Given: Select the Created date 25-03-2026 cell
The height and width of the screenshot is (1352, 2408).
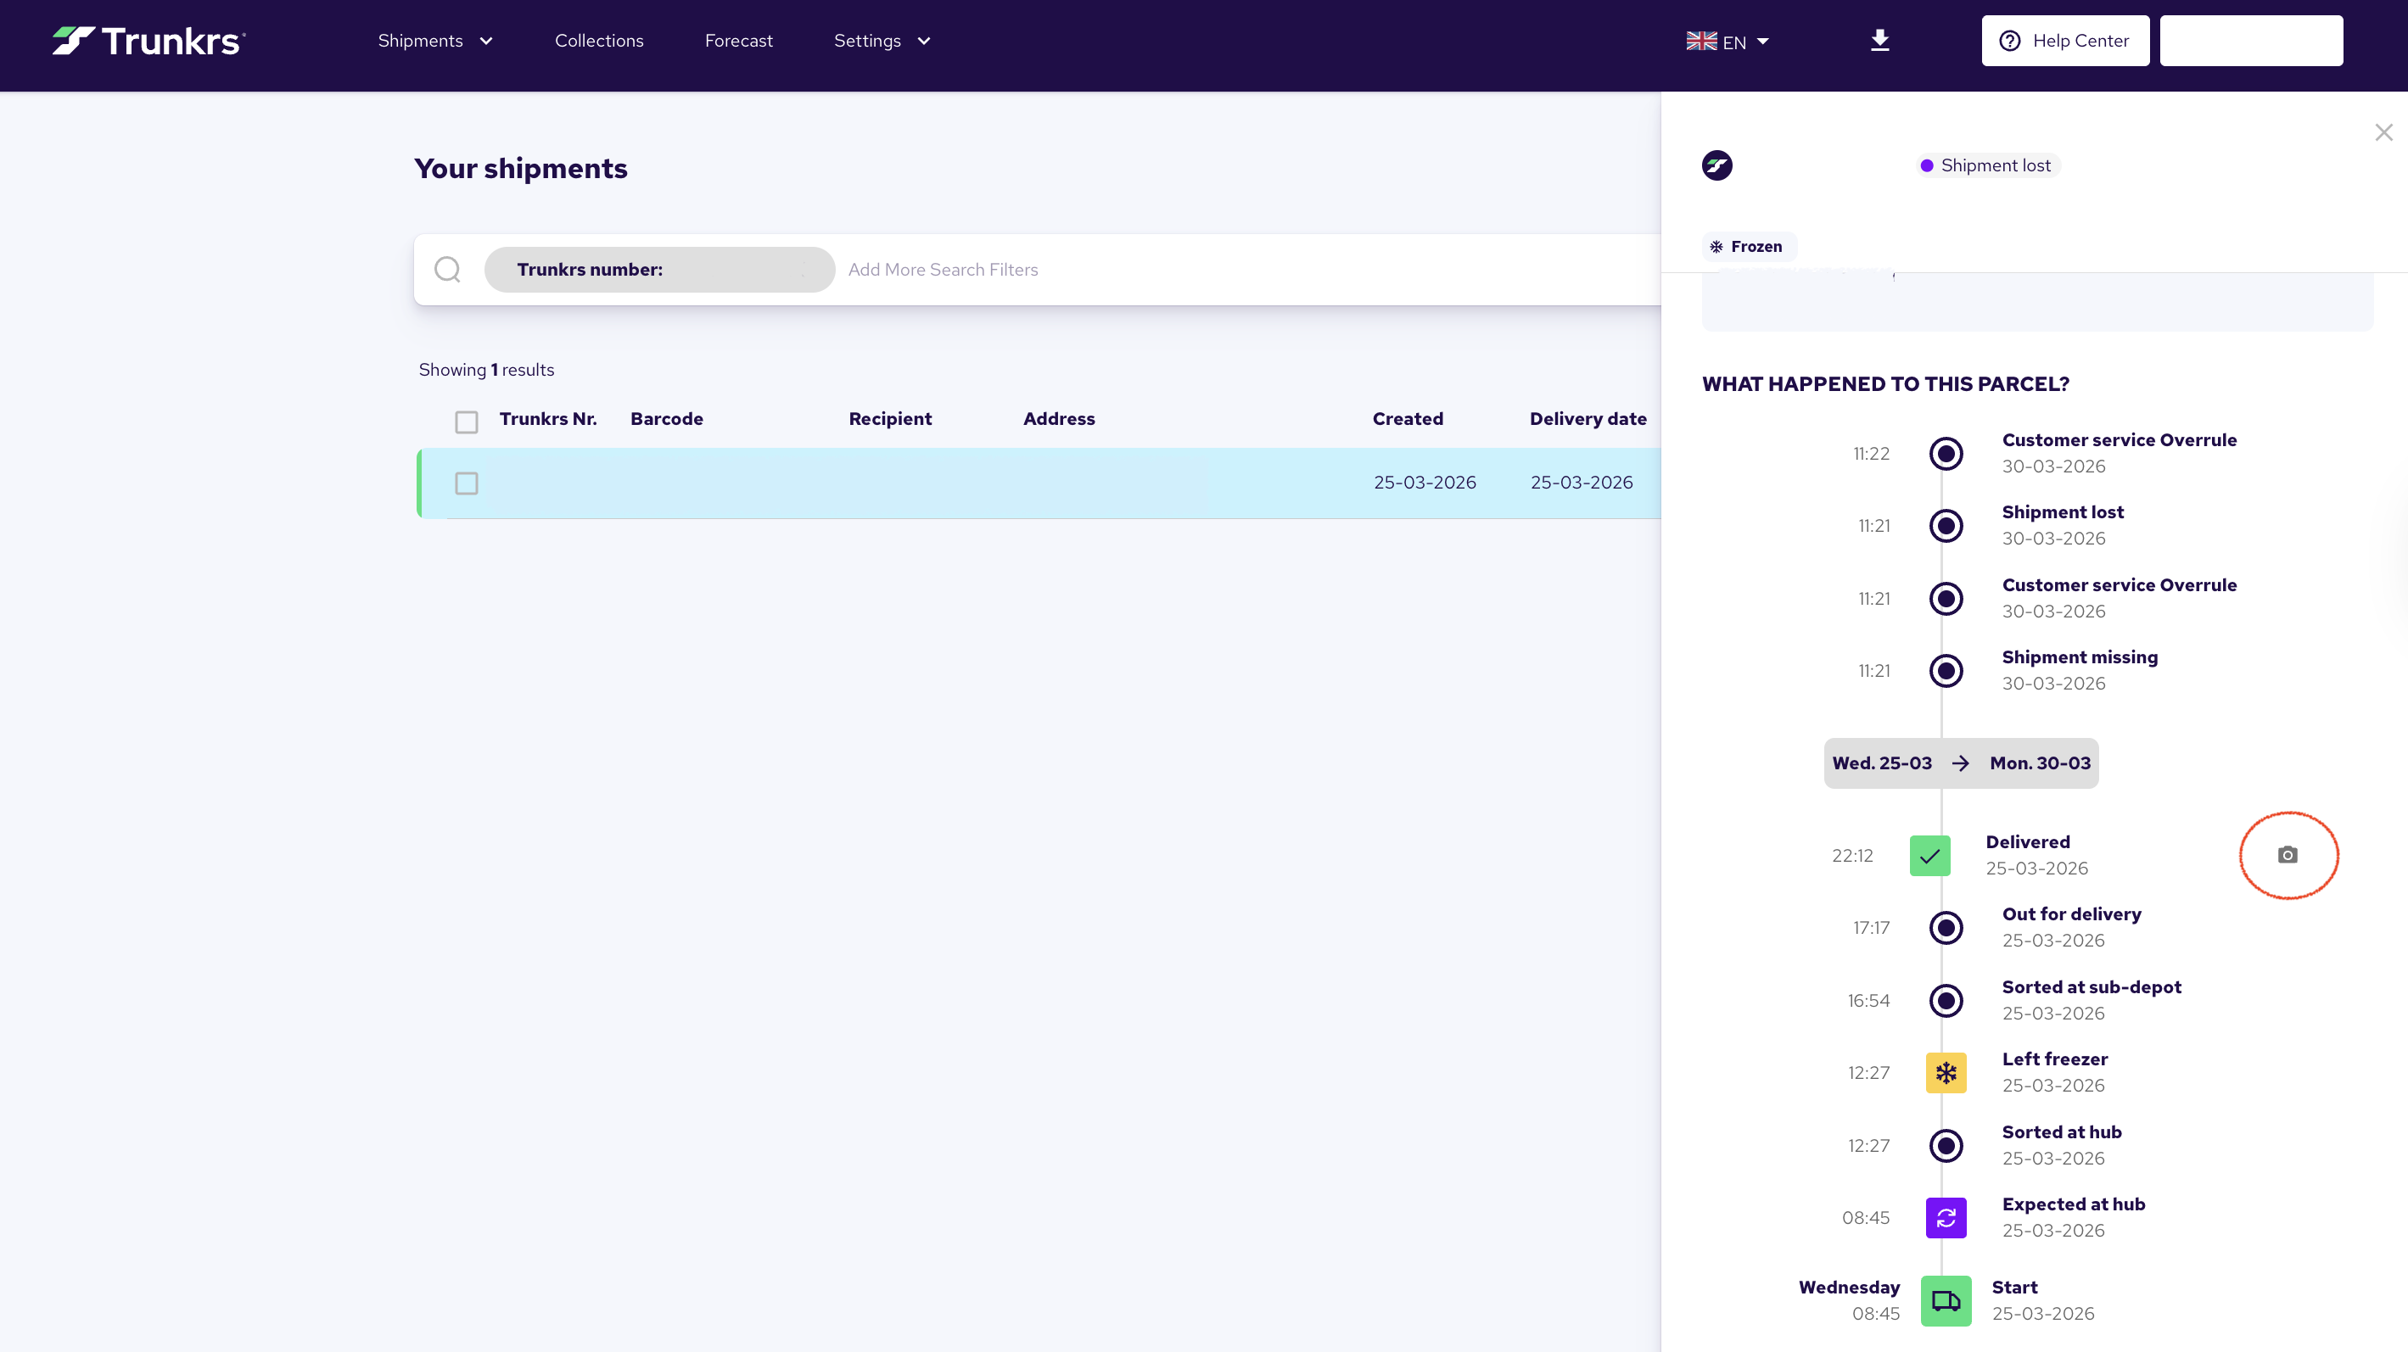Looking at the screenshot, I should 1425,482.
